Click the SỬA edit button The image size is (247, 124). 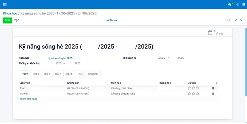pyautogui.click(x=7, y=20)
